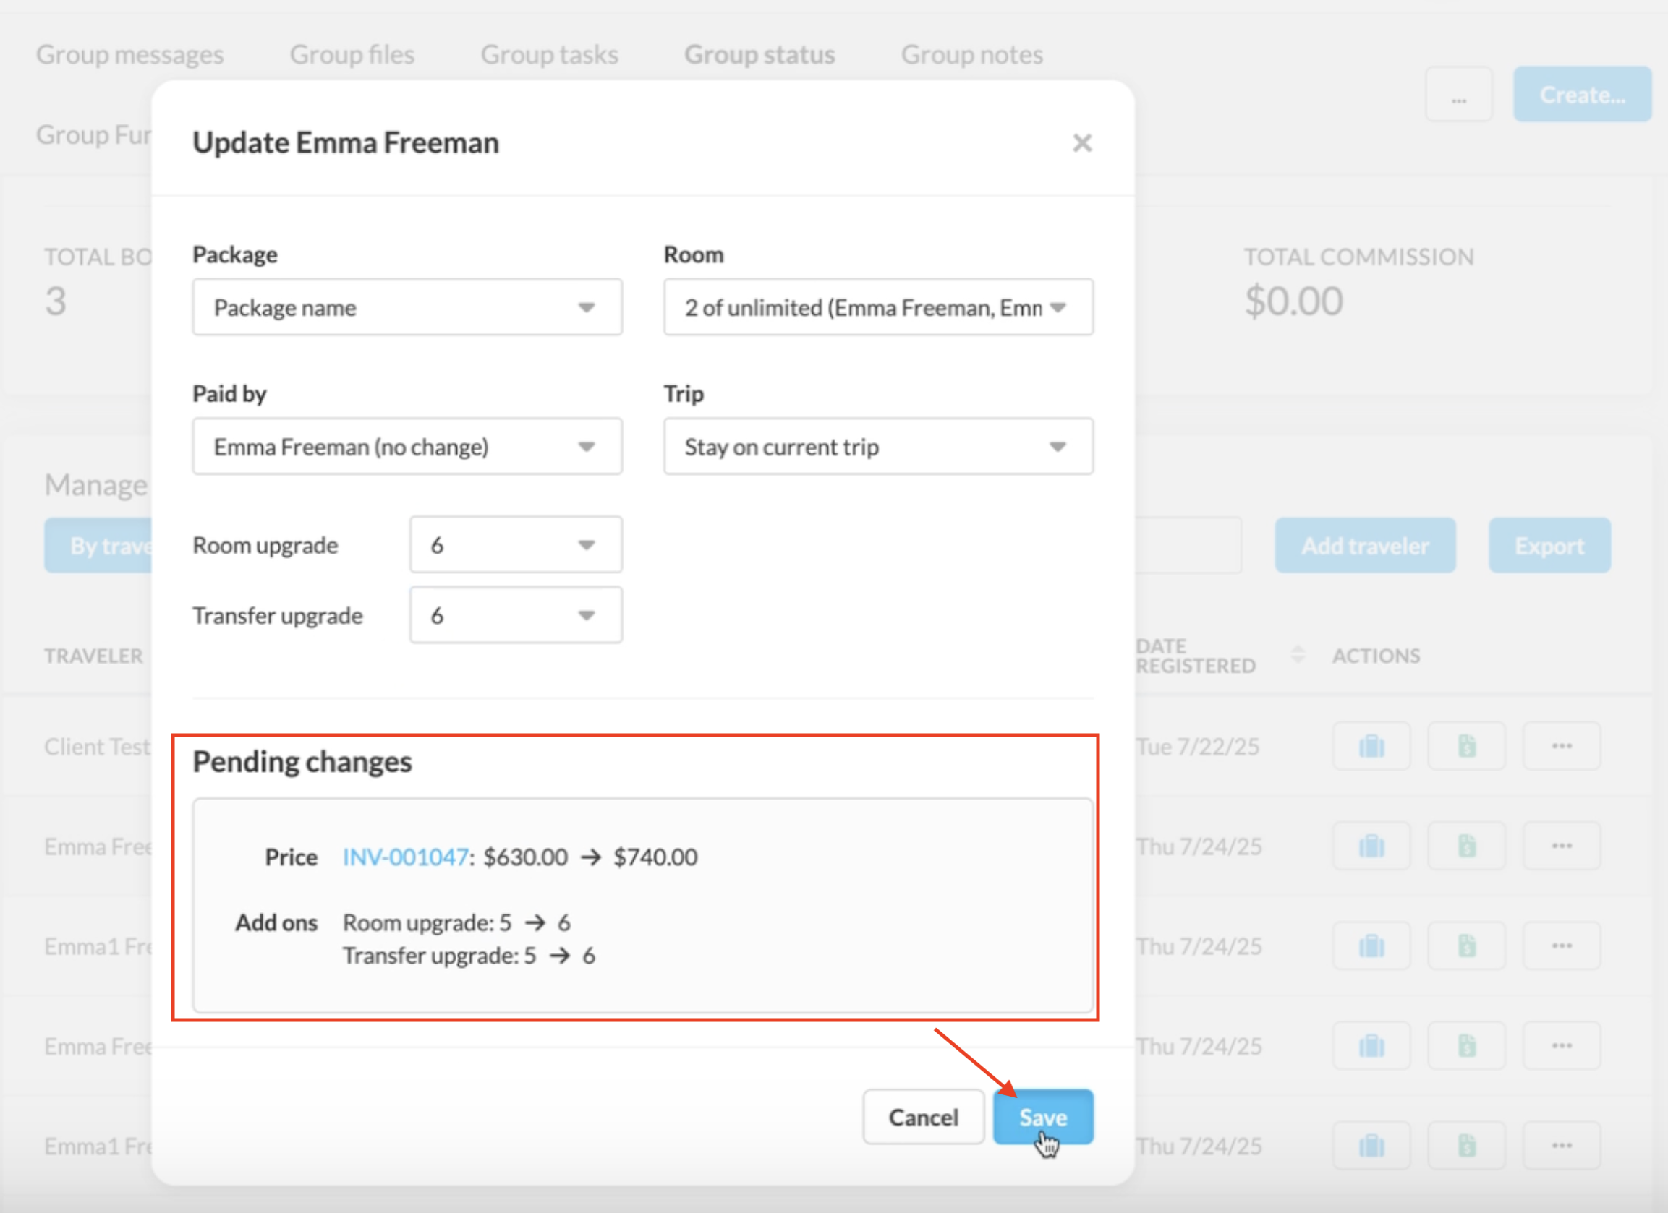Change the Transfer upgrade quantity dropdown
The height and width of the screenshot is (1213, 1668).
click(x=516, y=615)
